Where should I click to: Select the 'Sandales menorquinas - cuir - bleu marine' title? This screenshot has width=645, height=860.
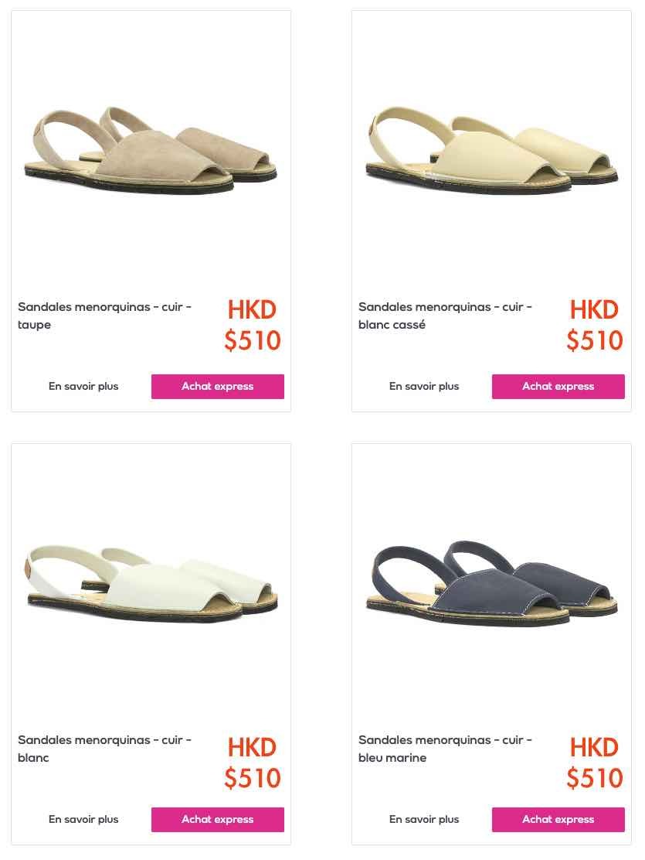(x=446, y=749)
